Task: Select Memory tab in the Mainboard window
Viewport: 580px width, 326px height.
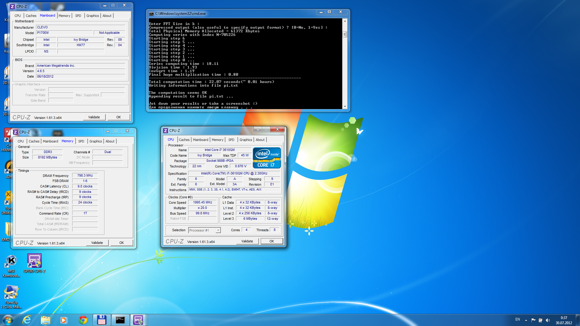Action: (64, 16)
